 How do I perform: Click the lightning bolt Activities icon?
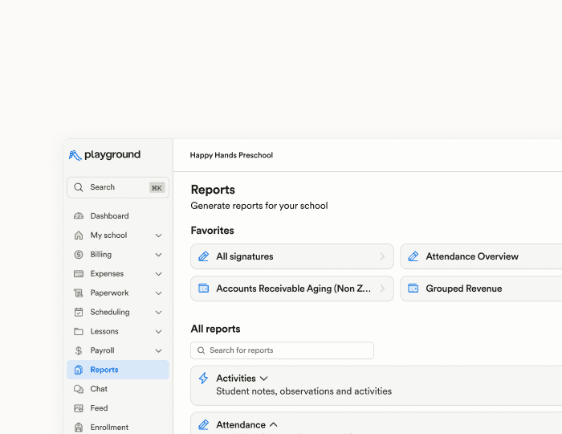204,378
